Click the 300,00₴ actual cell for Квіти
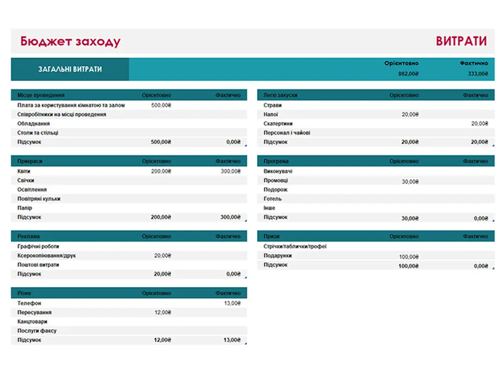 [x=230, y=171]
